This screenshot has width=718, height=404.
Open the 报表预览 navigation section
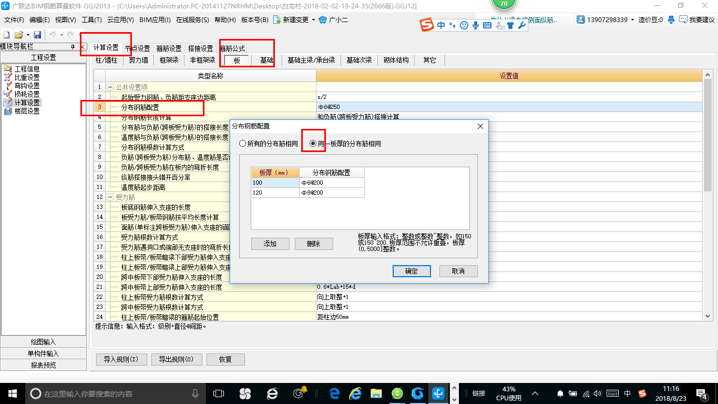point(43,365)
